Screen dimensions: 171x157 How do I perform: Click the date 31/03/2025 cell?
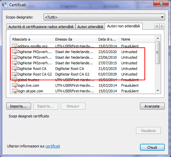tap(108, 69)
